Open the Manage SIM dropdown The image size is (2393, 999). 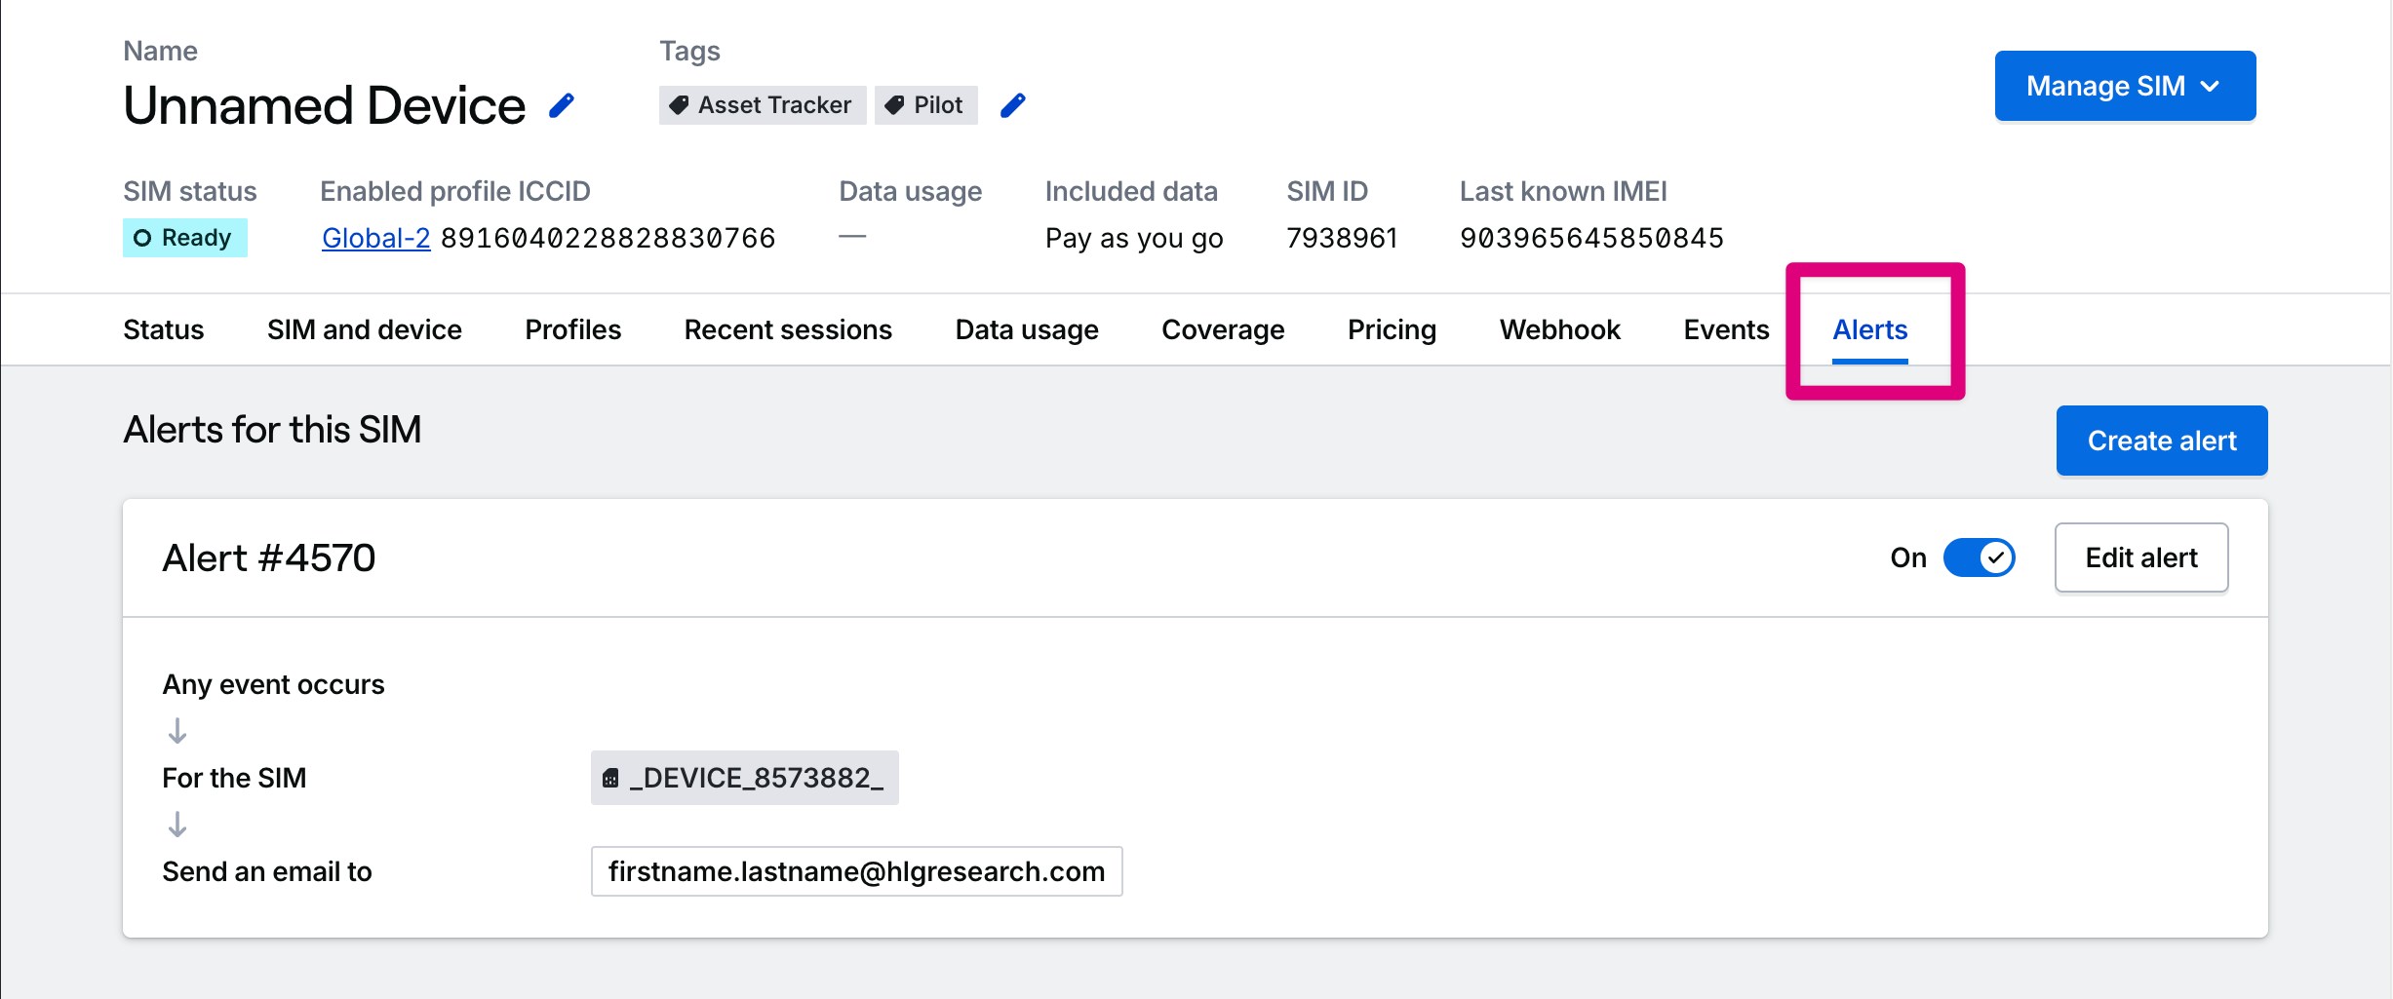pos(2125,86)
